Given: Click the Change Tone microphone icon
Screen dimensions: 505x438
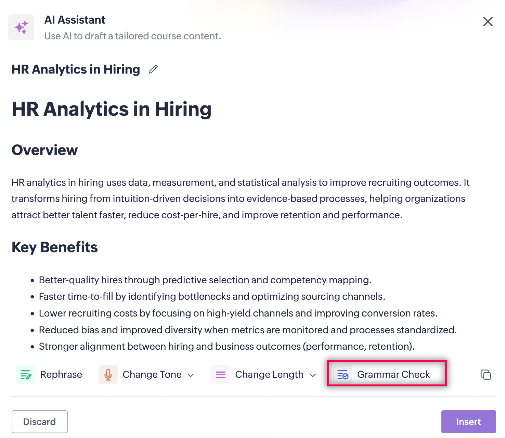Looking at the screenshot, I should coord(108,375).
